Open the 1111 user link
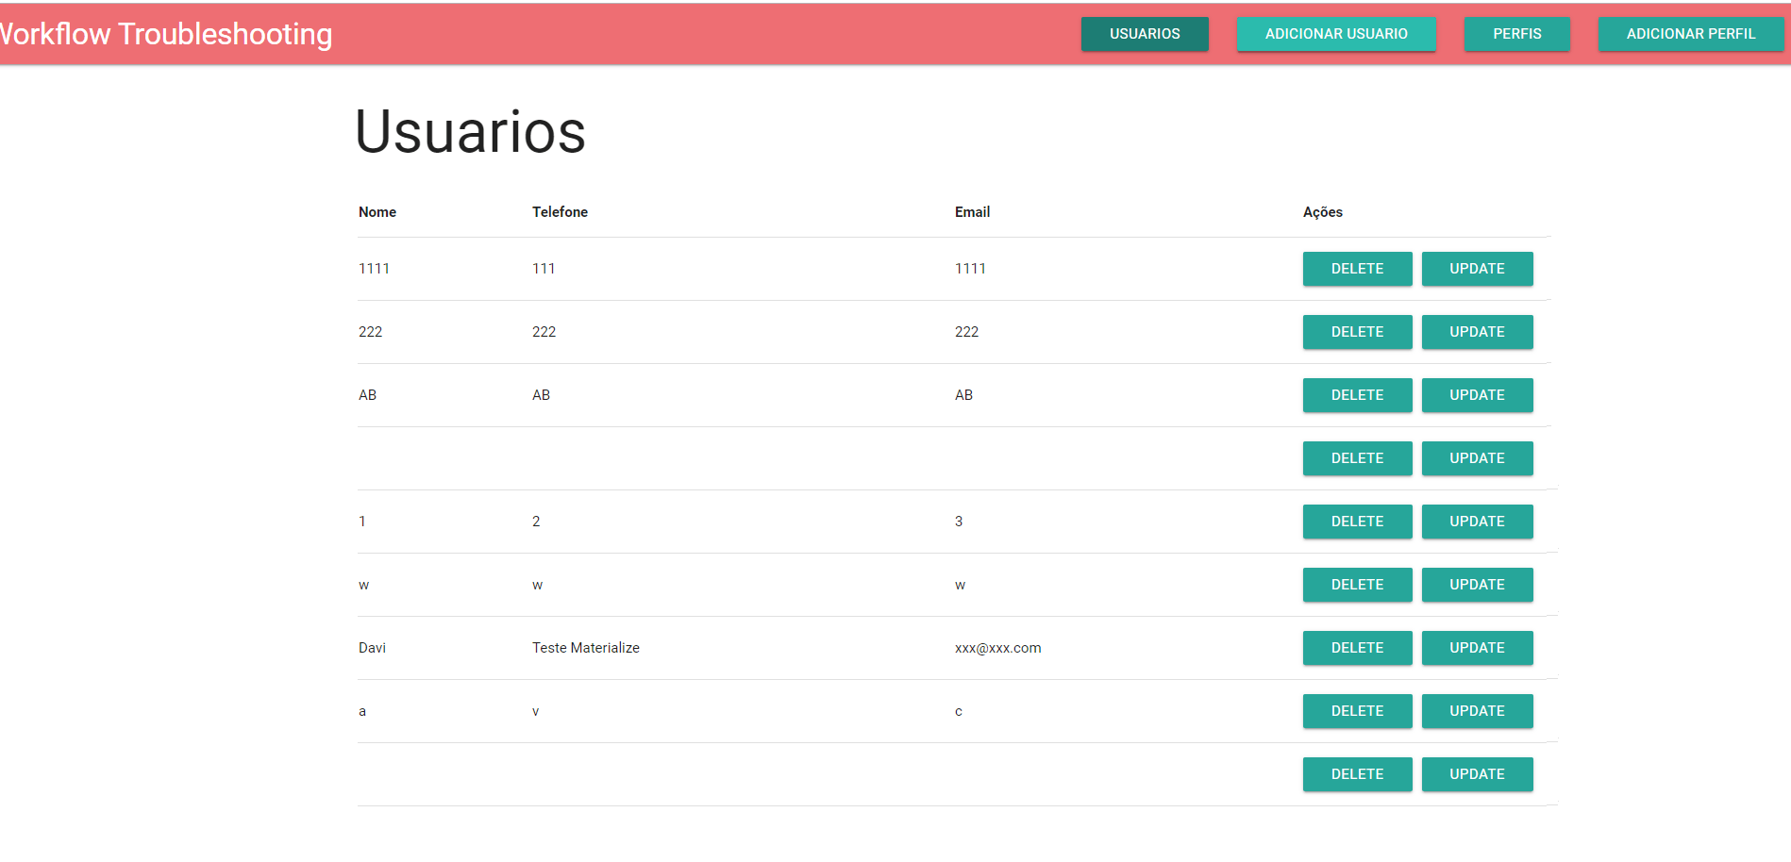1791x862 pixels. pos(374,268)
